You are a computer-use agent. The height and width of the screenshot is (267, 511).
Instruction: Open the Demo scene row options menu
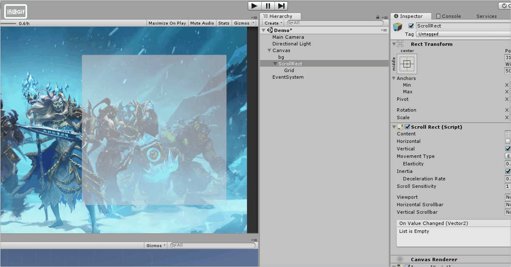(x=384, y=30)
